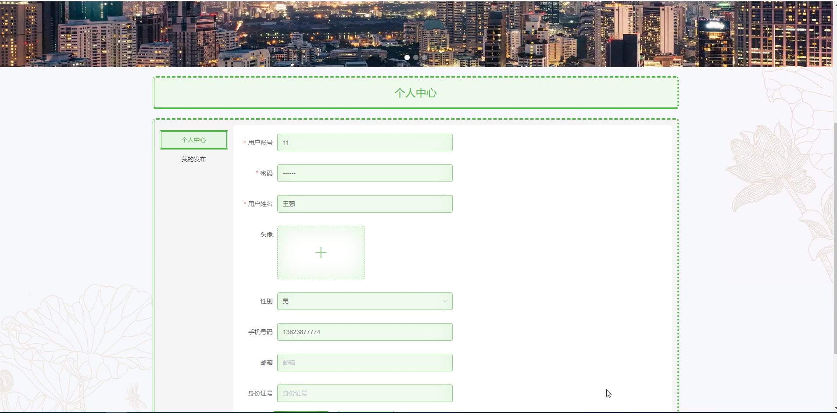This screenshot has width=837, height=413.
Task: Open the 性别 dropdown
Action: tap(365, 301)
